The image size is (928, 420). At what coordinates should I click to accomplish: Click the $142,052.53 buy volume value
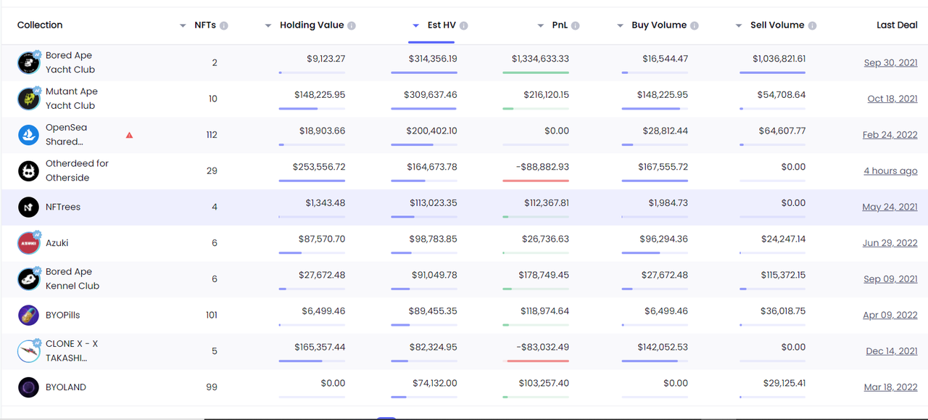662,347
